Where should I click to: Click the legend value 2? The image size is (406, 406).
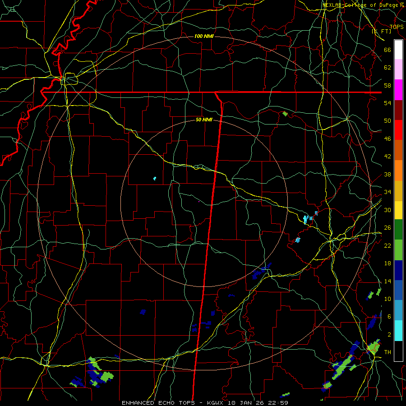pos(389,335)
